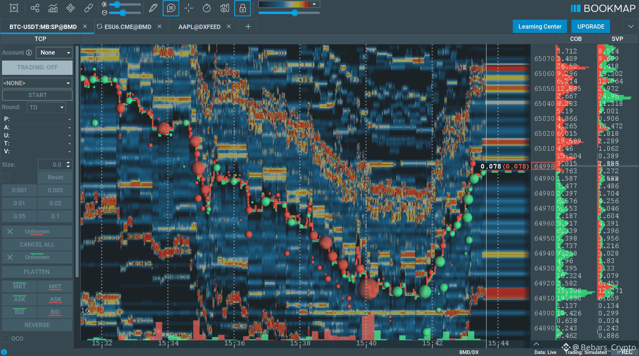Click the green buy MKT button
Image resolution: width=639 pixels, height=356 pixels.
click(x=19, y=286)
